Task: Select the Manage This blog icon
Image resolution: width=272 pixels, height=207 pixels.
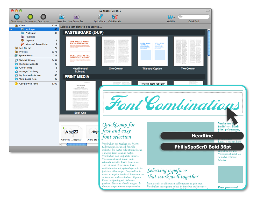Action: pyautogui.click(x=16, y=71)
